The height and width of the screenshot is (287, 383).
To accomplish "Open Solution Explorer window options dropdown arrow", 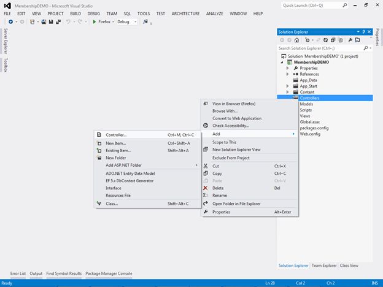I will click(358, 32).
